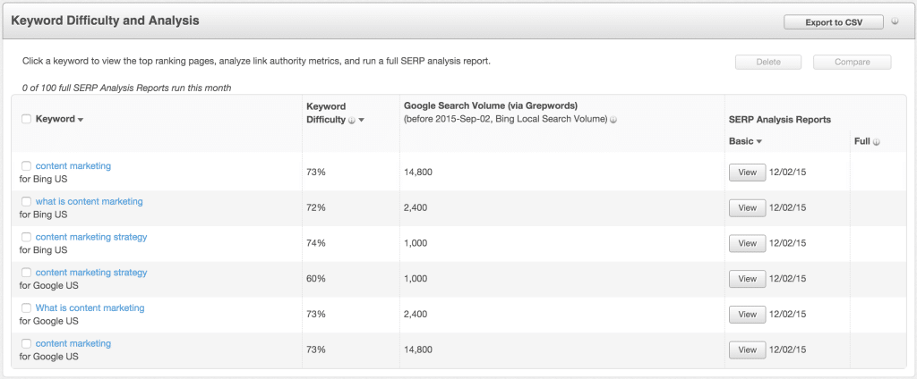
Task: Sort by Basic reports arrow
Action: click(x=759, y=141)
